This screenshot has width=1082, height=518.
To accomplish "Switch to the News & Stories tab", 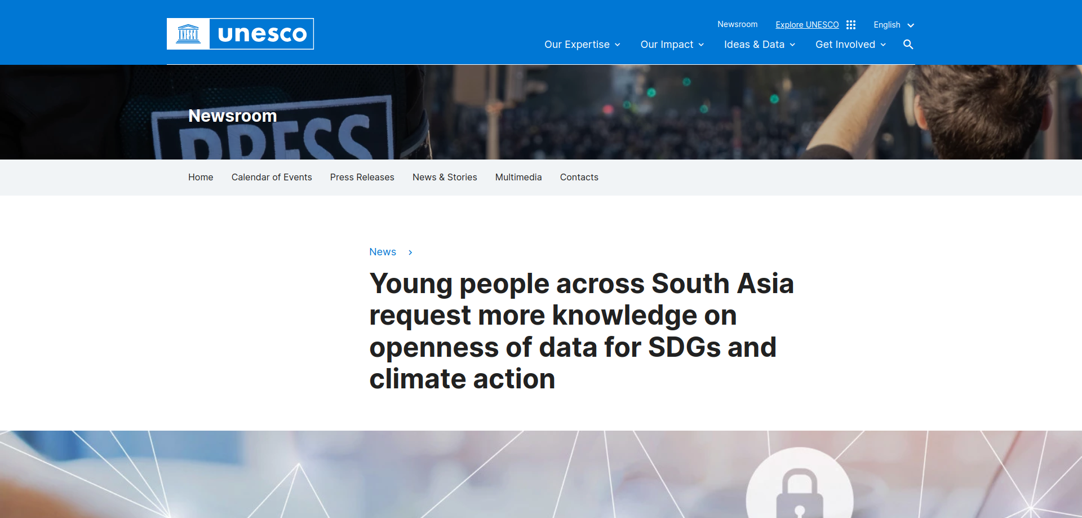I will point(445,177).
